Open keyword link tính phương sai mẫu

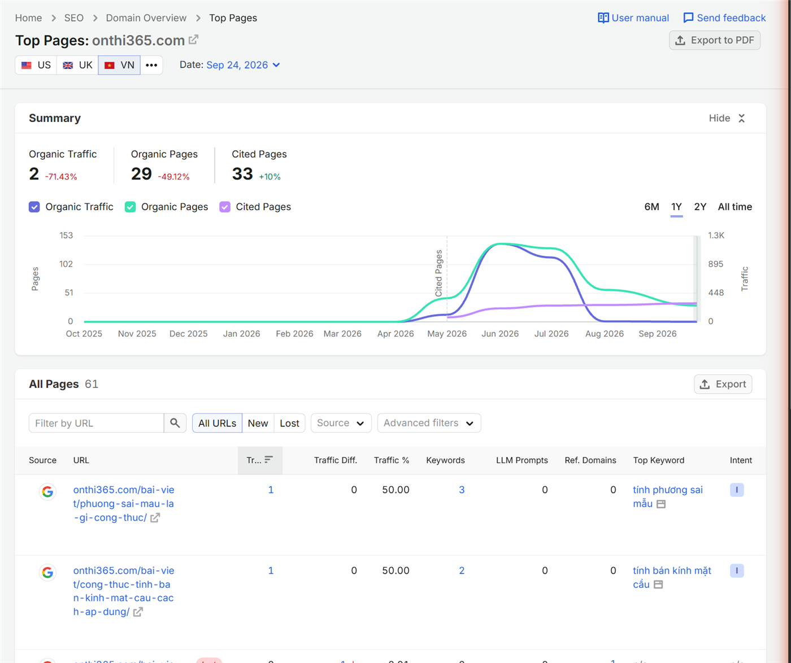(x=668, y=496)
